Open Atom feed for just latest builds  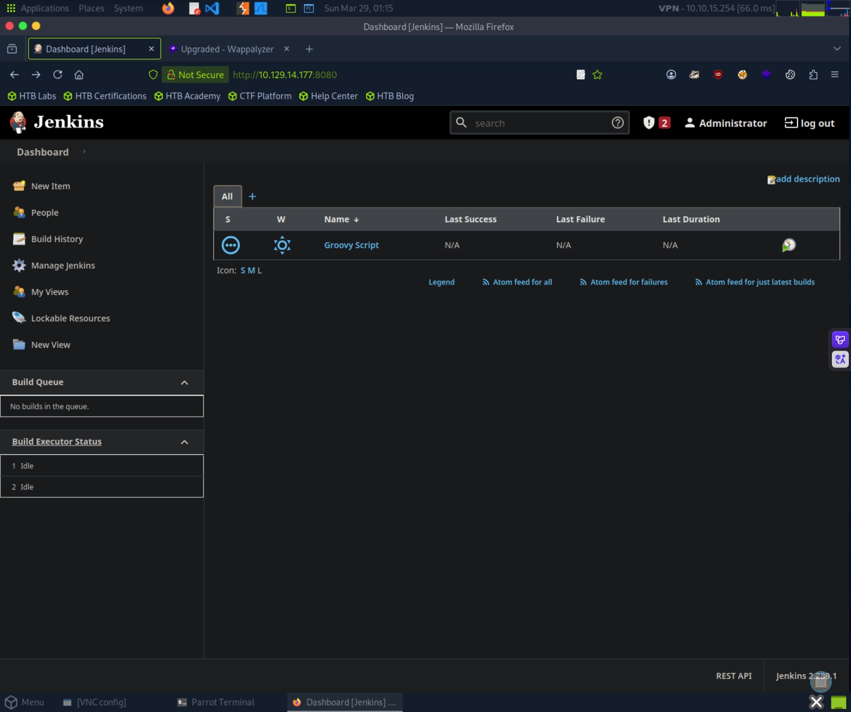pos(755,282)
